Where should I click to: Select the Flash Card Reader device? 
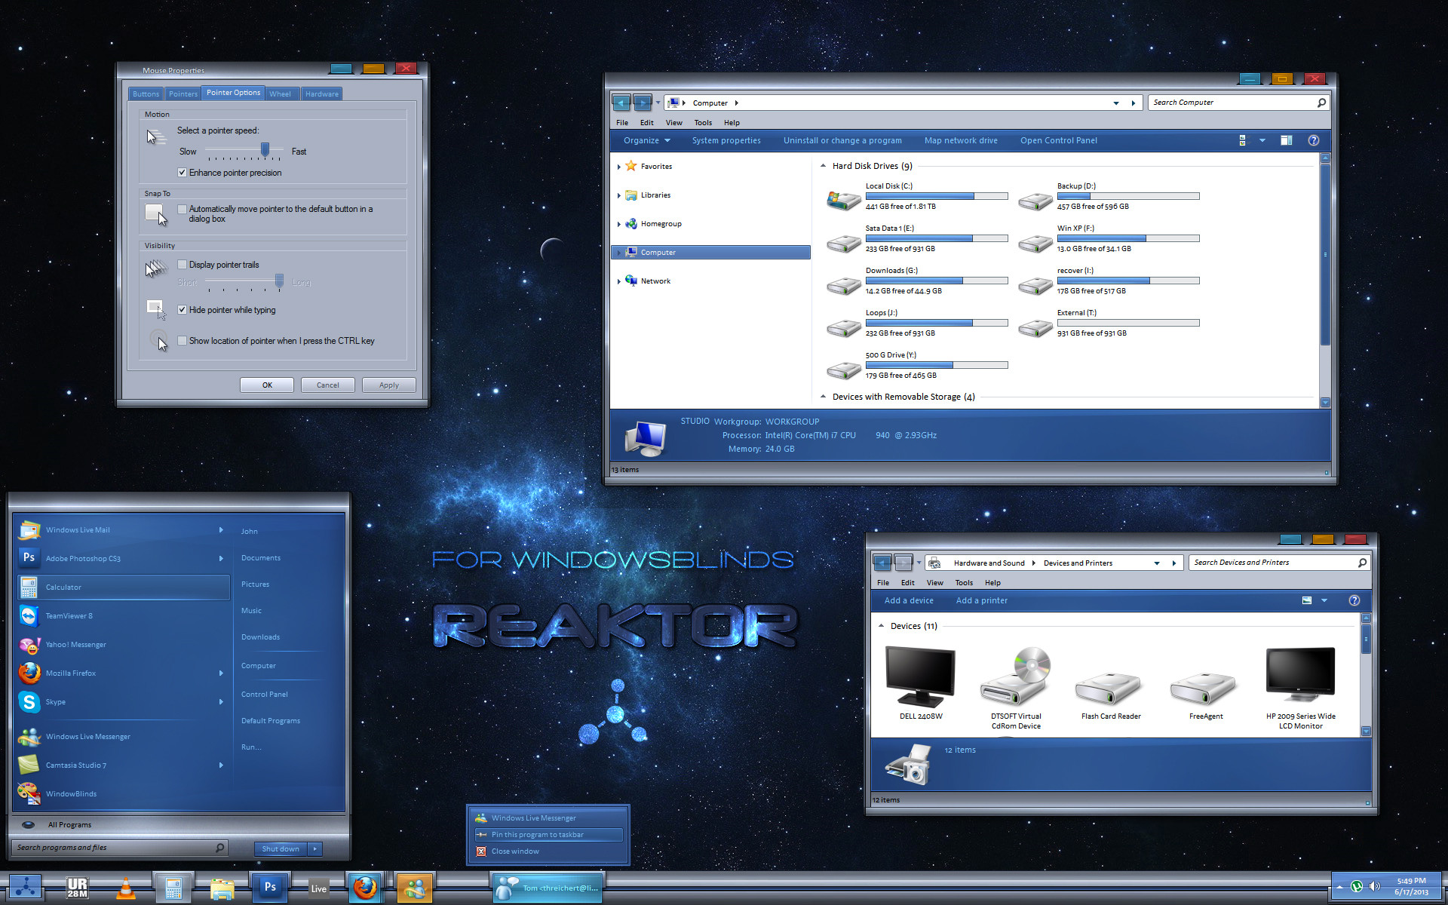pos(1111,694)
